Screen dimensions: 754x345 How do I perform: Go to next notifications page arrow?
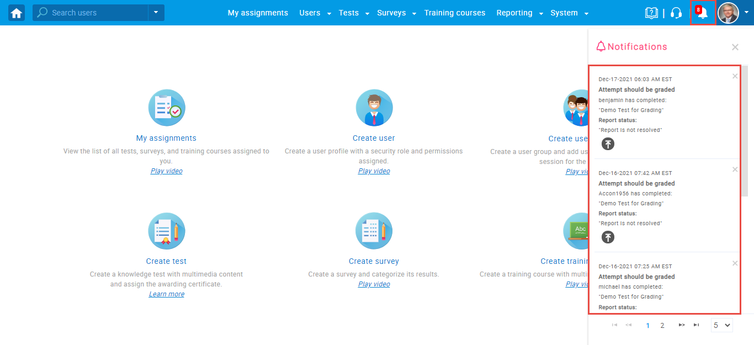(x=682, y=325)
